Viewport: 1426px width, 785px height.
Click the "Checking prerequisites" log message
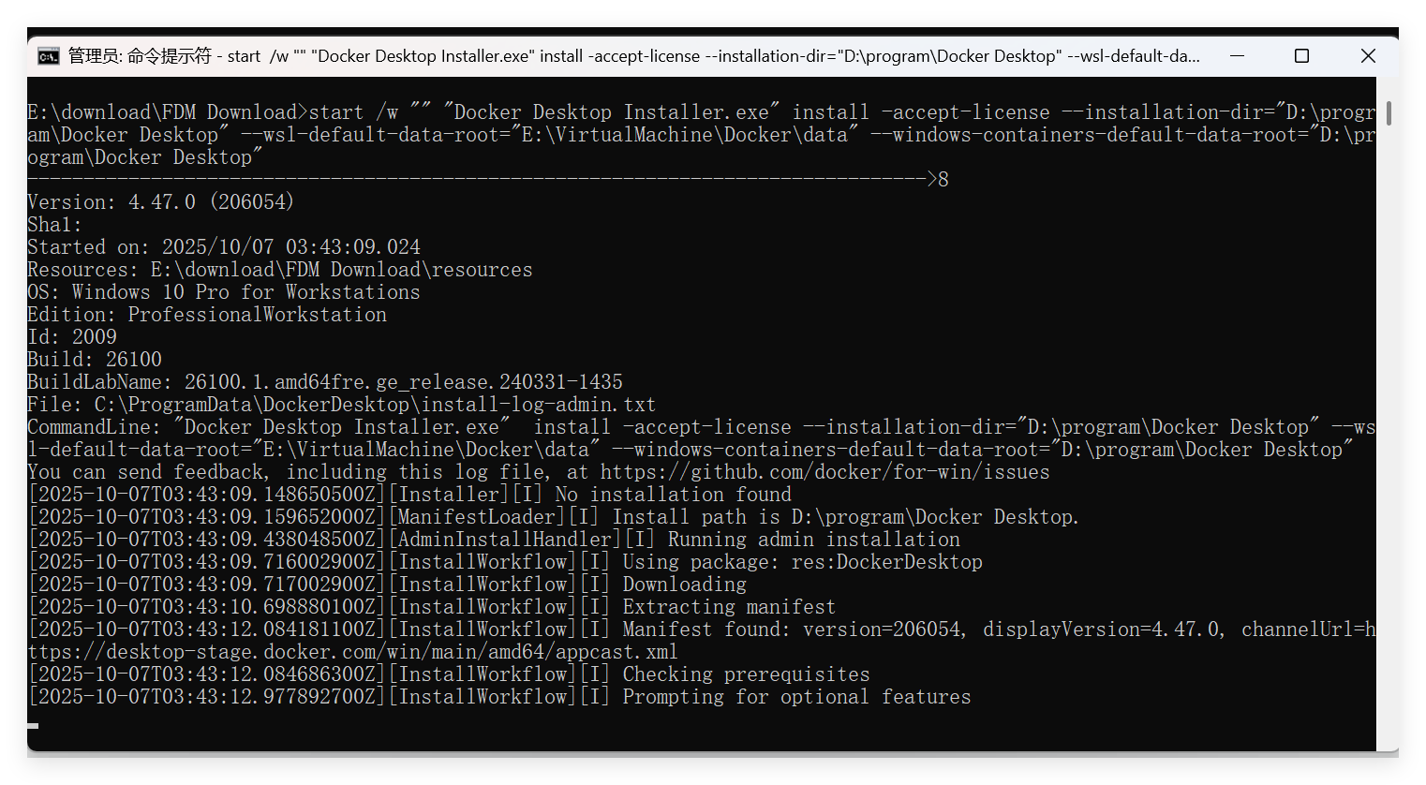[746, 674]
